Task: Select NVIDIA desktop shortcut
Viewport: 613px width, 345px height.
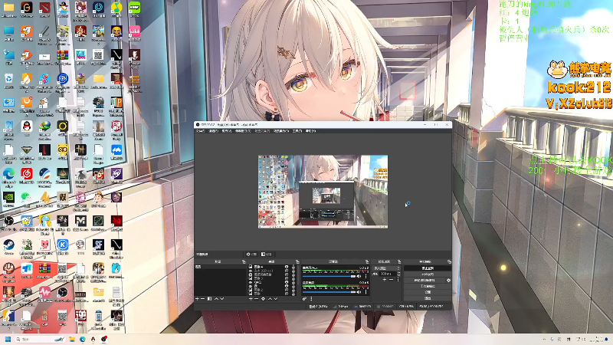Action: [x=8, y=198]
